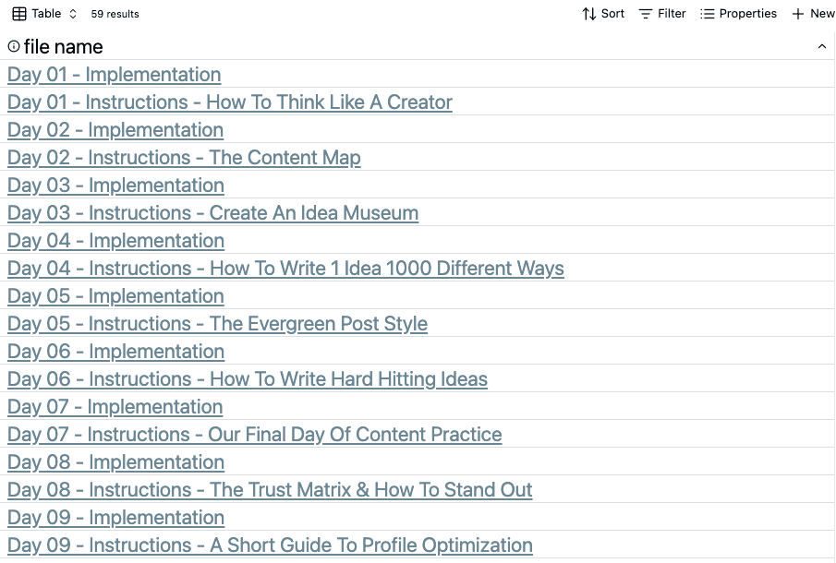836x563 pixels.
Task: Open Day 01 - Implementation
Action: point(115,75)
